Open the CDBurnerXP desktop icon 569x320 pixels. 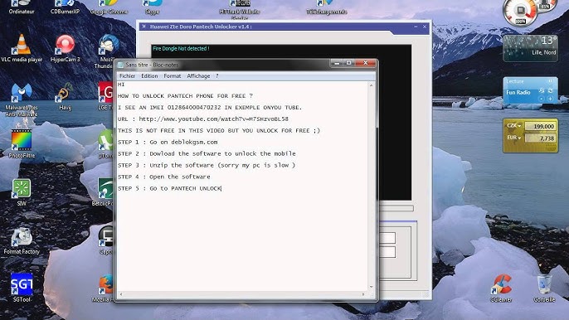(65, 7)
